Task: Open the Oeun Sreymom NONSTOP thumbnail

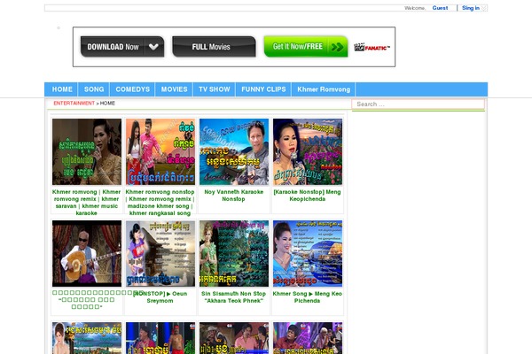Action: pos(160,253)
